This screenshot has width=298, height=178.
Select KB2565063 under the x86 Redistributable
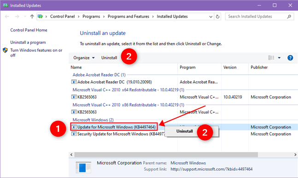(87, 112)
